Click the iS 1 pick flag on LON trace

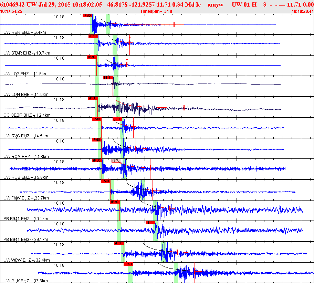108,78
